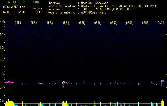The image size is (167, 106).
Task: Click the HROFFT 1.00 title text
Action: [21, 2]
